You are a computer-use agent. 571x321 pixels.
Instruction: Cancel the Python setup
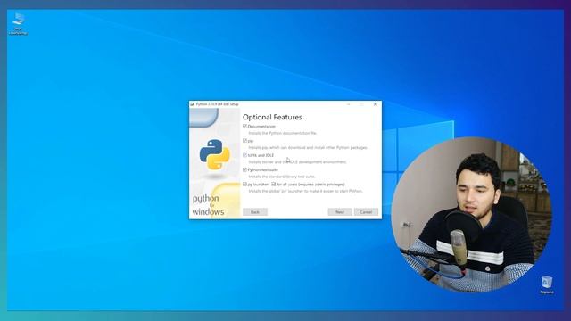pyautogui.click(x=366, y=212)
